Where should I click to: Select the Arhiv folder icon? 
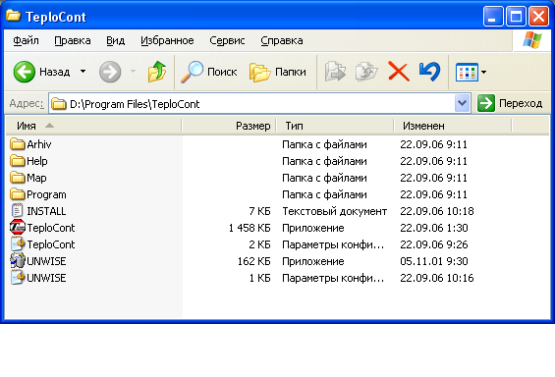pyautogui.click(x=18, y=144)
